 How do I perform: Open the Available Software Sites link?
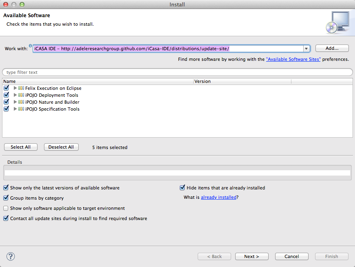(293, 59)
